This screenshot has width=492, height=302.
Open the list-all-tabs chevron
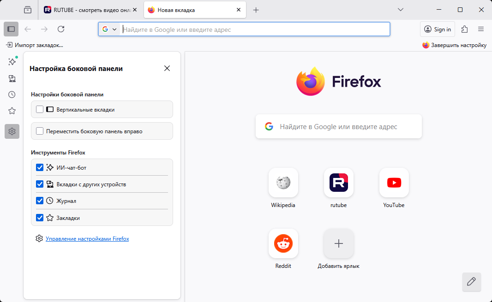point(400,10)
